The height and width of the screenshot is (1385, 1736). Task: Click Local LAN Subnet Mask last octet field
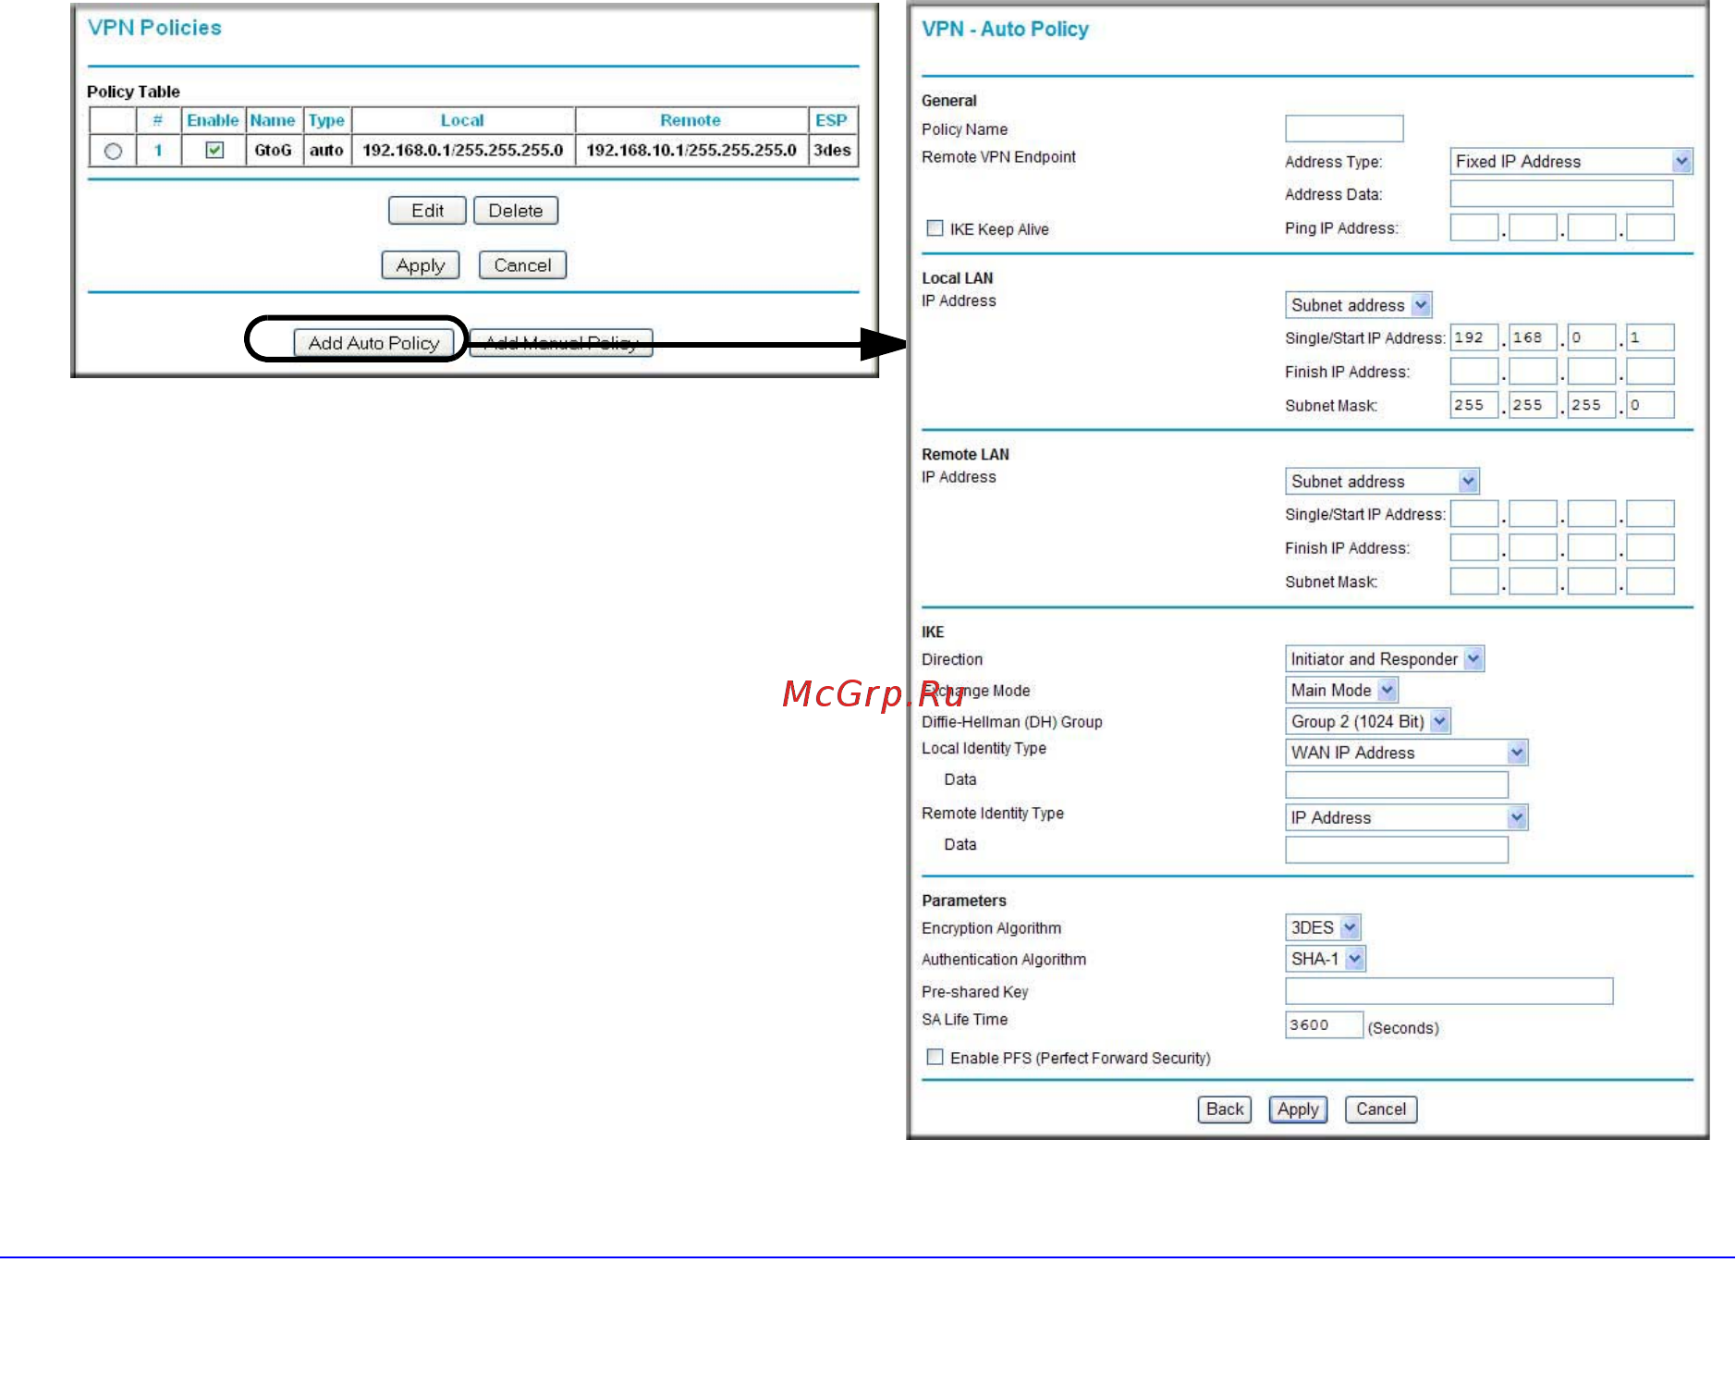click(x=1650, y=405)
